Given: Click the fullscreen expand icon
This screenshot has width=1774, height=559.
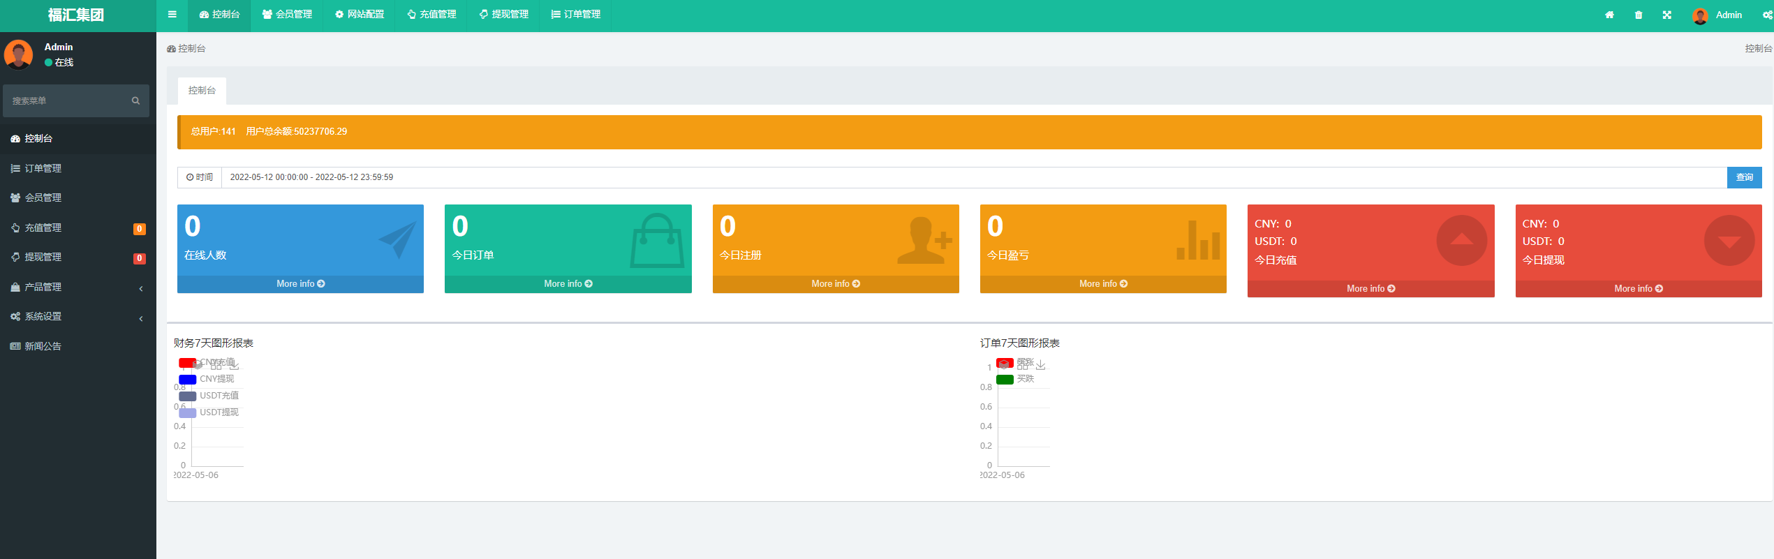Looking at the screenshot, I should [1667, 15].
